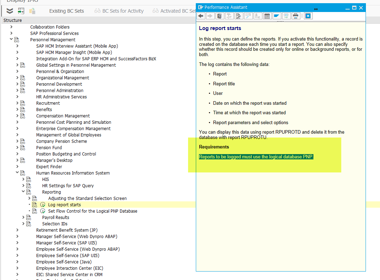Viewport: 380px width, 280px height.
Task: Select the Management of Global Employees row
Action: (x=69, y=135)
